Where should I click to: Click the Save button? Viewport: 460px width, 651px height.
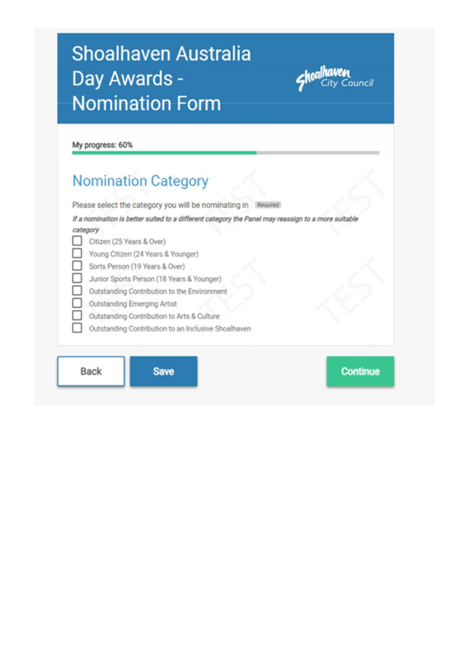coord(164,371)
